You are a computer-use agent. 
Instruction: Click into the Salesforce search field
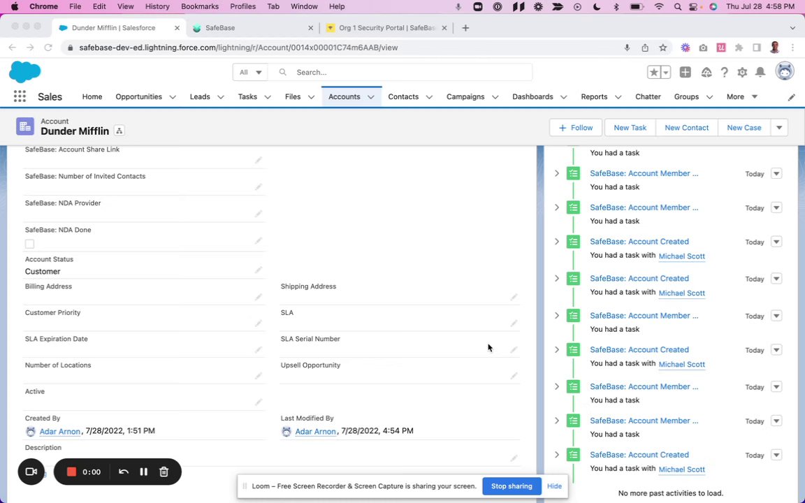coord(400,73)
